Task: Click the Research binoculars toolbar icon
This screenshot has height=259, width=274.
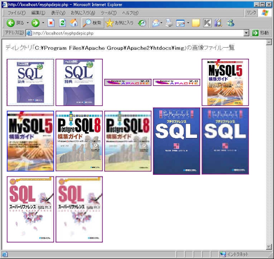Action: tap(218, 23)
